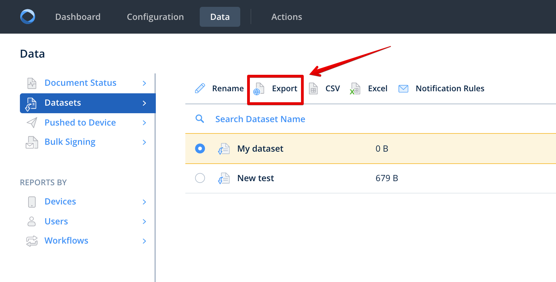Click the Notification Rules button label
The image size is (556, 282).
pyautogui.click(x=450, y=89)
